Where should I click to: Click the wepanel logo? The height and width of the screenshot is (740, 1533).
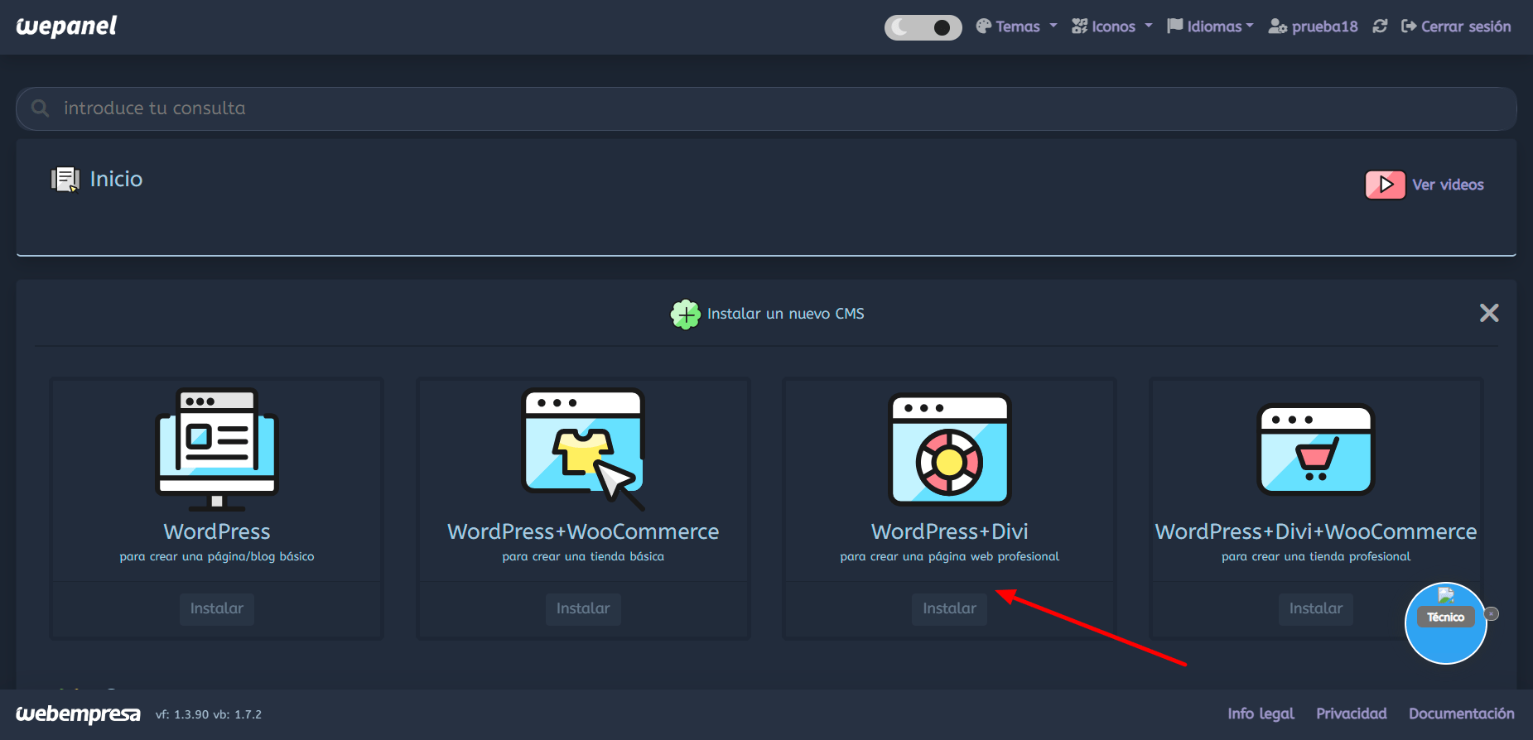click(x=66, y=26)
